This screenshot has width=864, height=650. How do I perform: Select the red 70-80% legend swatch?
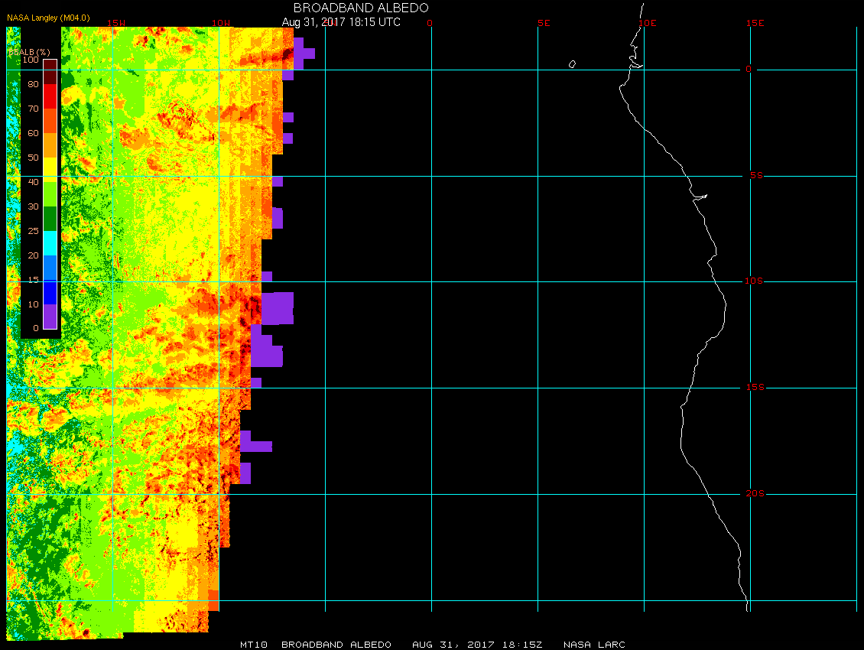point(50,96)
